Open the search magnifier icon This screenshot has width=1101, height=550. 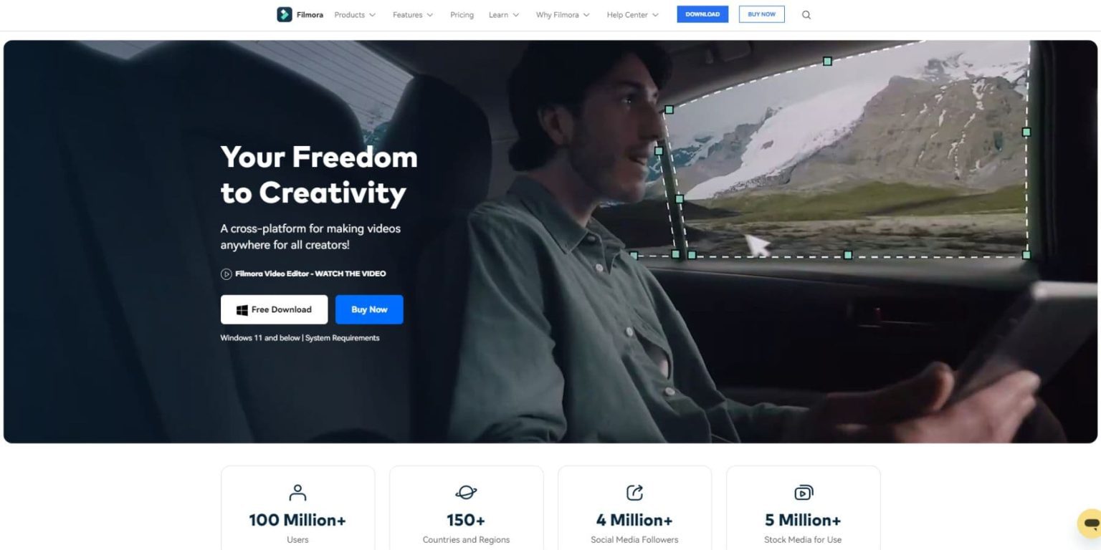[806, 15]
